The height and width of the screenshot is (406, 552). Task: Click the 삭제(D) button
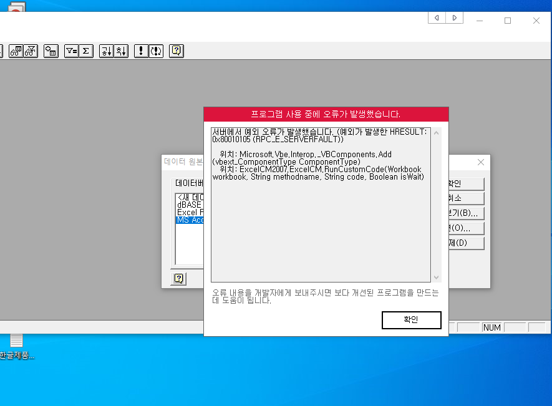(x=465, y=243)
